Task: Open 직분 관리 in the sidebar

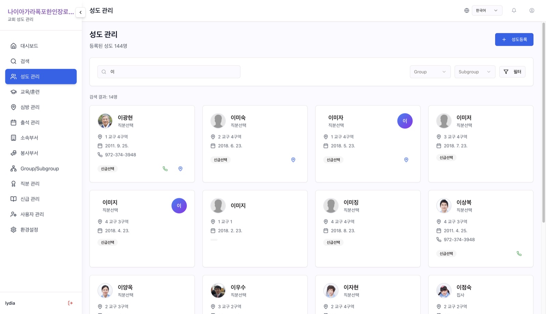Action: tap(41, 184)
